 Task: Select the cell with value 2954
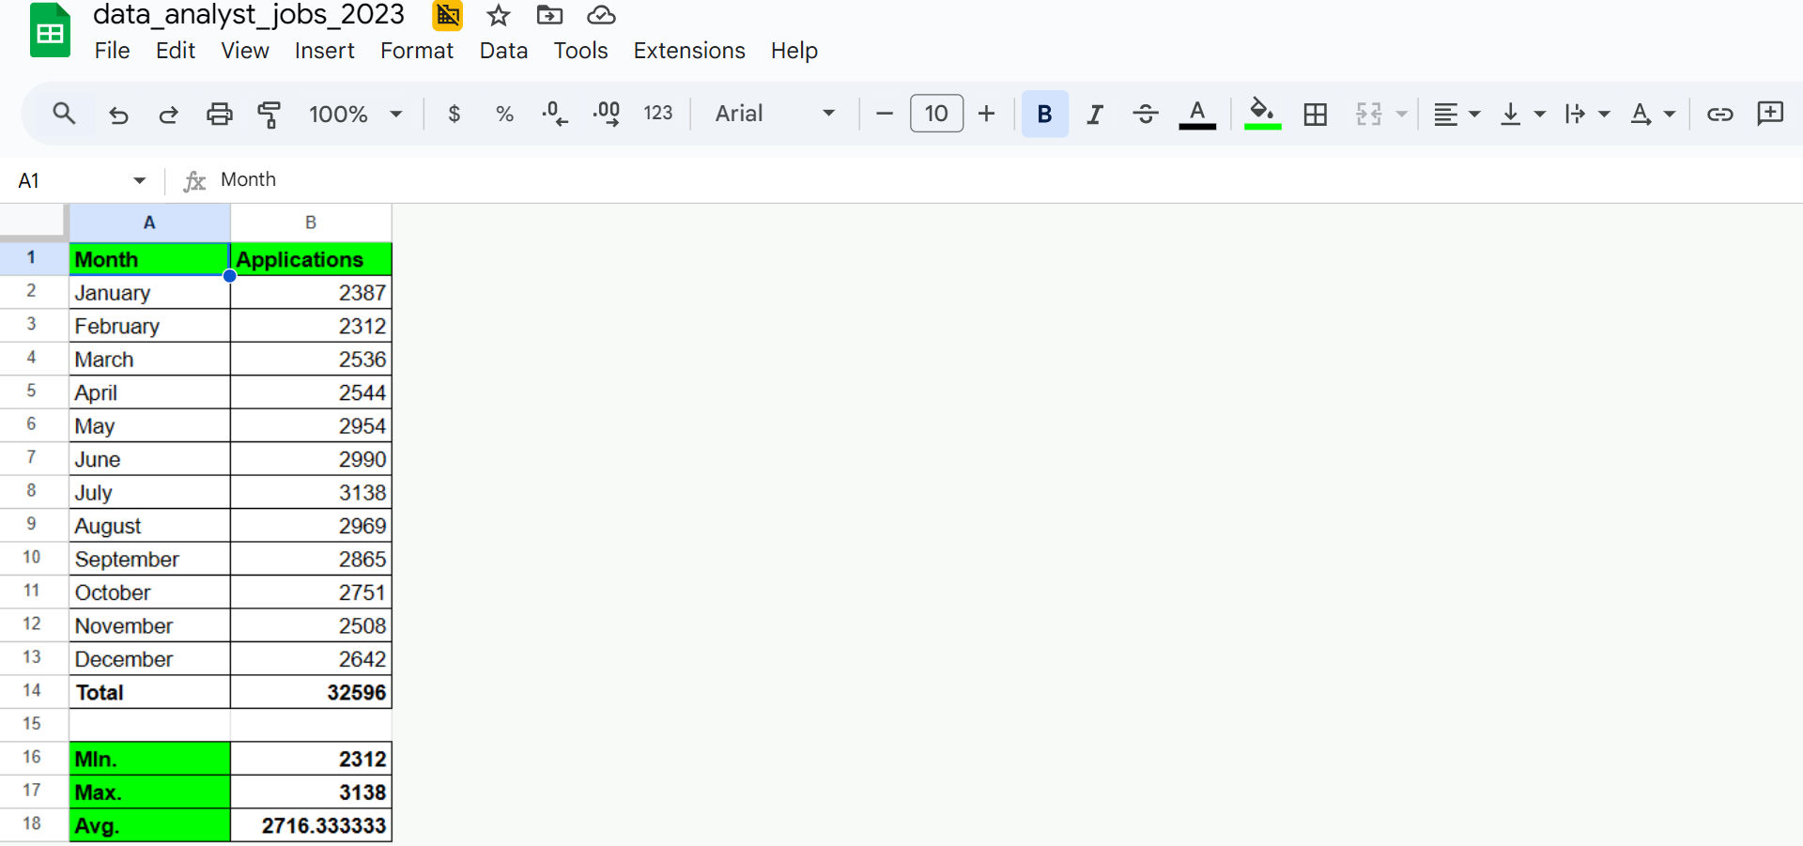pyautogui.click(x=311, y=426)
